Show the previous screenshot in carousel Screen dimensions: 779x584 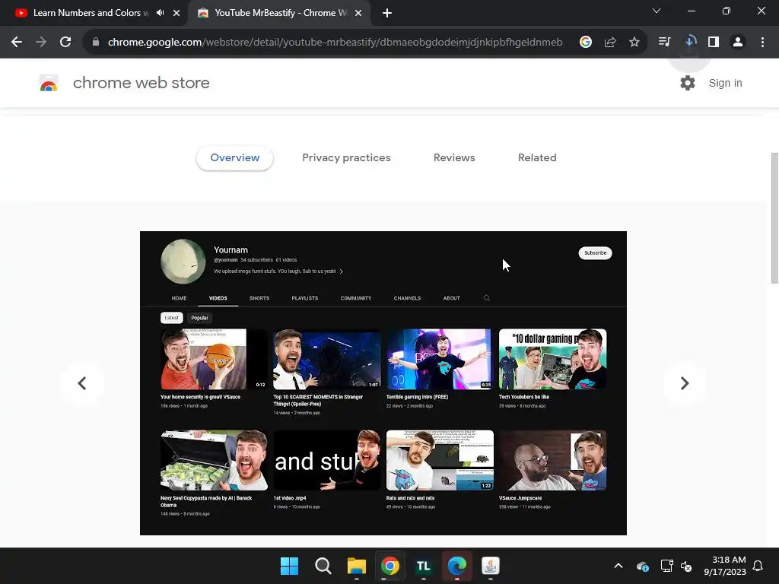pyautogui.click(x=82, y=383)
